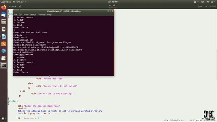
Task: Minimize the terminal window
Action: click(x=108, y=11)
